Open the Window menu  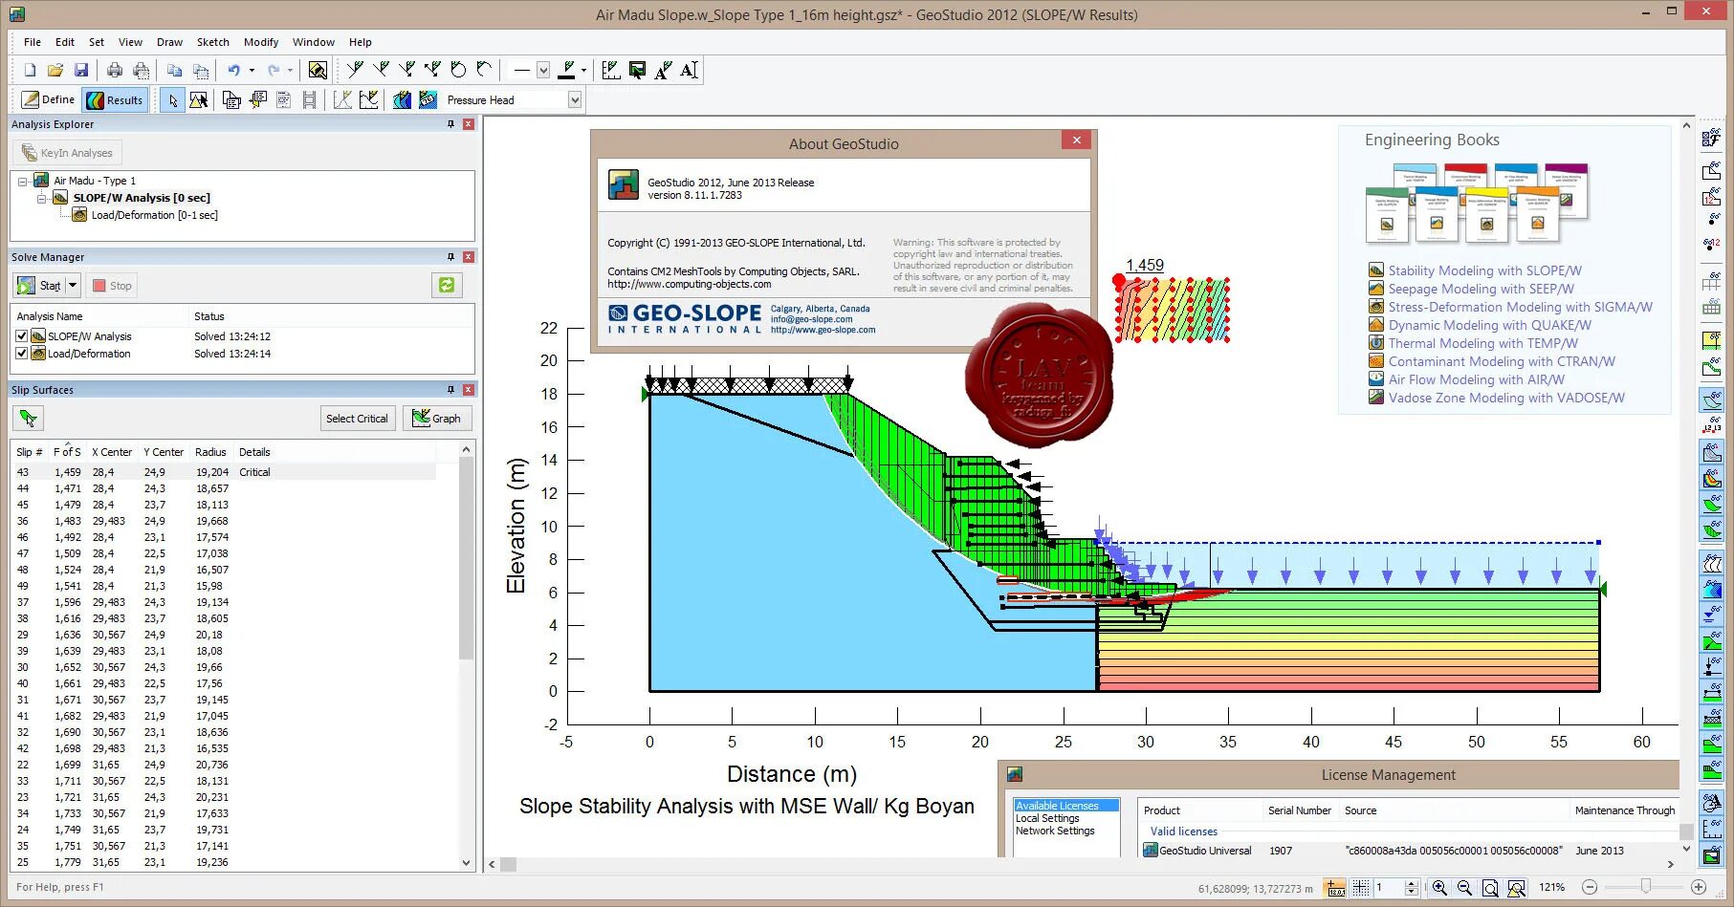click(314, 42)
